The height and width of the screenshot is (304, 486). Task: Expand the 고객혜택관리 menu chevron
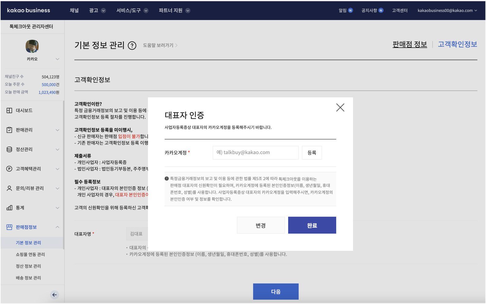(57, 169)
